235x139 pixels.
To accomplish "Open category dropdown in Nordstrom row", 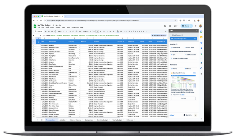I will coord(80,95).
